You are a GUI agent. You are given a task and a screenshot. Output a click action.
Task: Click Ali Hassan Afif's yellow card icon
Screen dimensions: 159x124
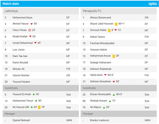click(x=39, y=107)
